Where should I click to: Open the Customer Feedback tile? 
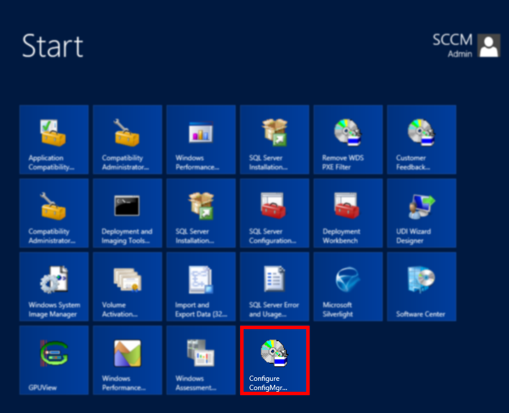click(422, 139)
